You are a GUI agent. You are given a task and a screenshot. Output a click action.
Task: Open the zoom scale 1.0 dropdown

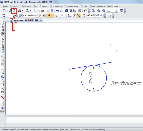tap(116, 11)
